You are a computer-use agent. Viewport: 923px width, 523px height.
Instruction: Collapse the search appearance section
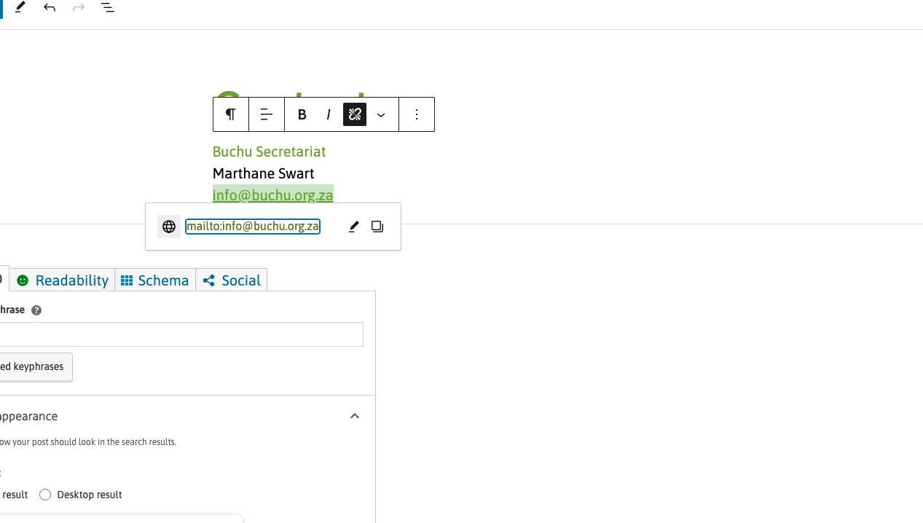355,417
